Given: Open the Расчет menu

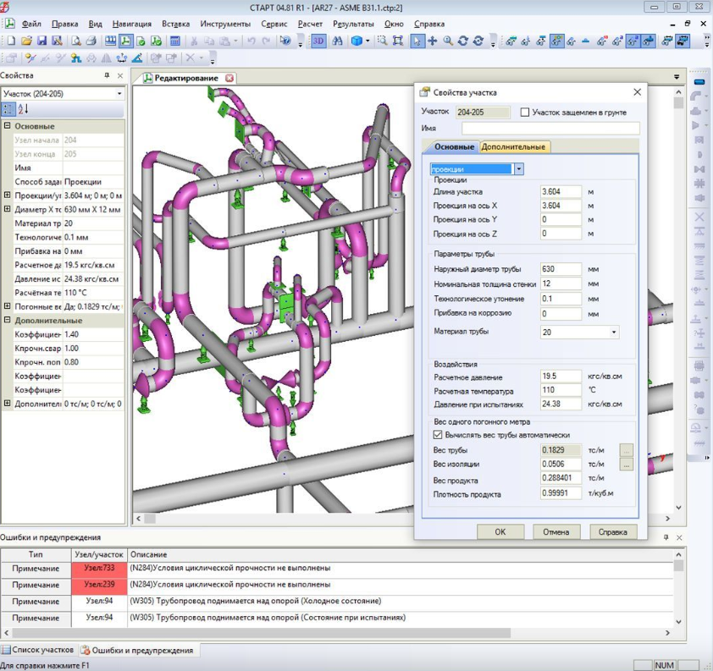Looking at the screenshot, I should [309, 24].
